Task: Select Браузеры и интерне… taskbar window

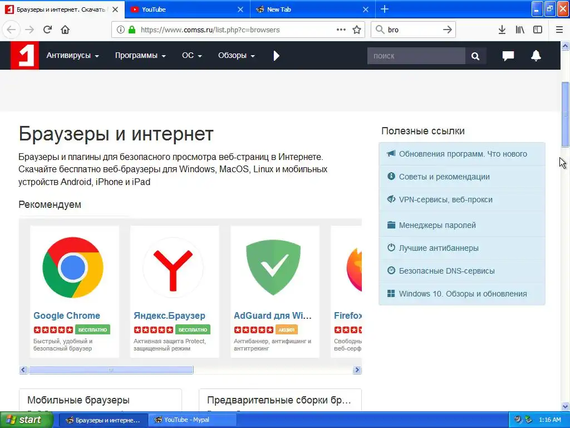Action: pyautogui.click(x=103, y=420)
